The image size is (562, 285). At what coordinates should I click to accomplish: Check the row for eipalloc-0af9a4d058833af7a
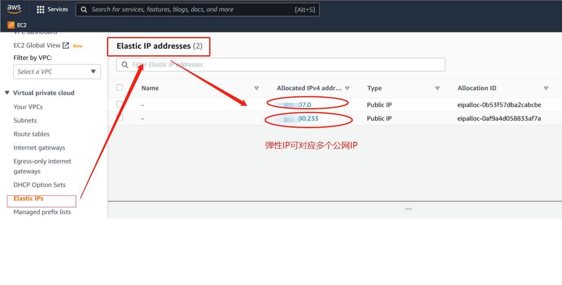pos(120,118)
